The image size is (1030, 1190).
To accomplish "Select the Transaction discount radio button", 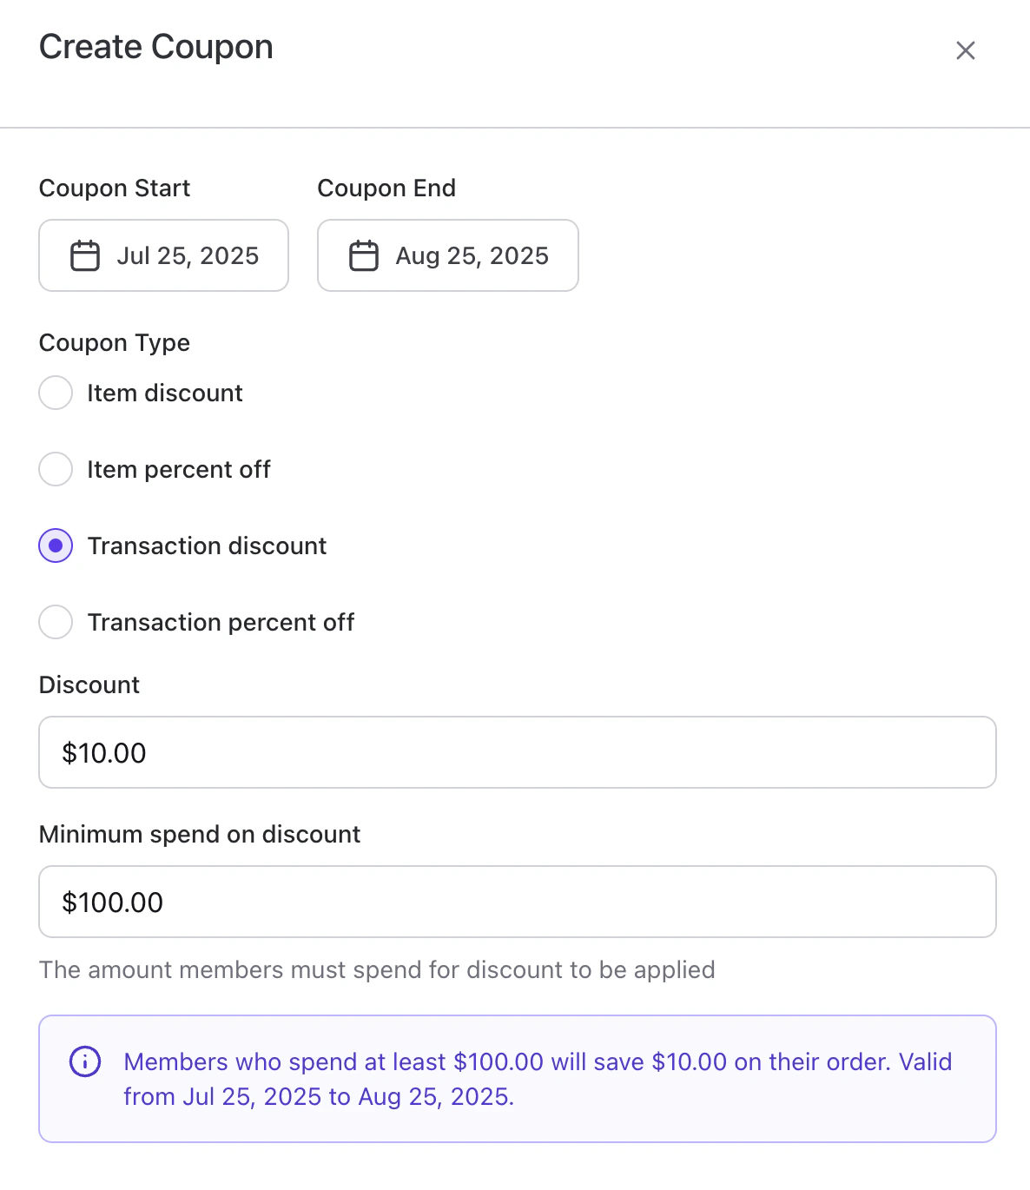I will pos(56,545).
